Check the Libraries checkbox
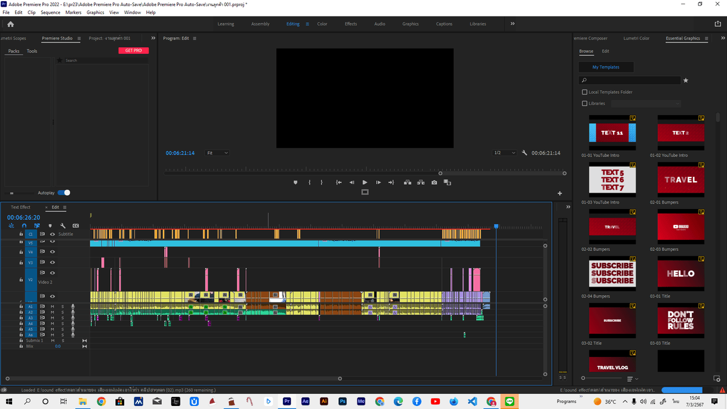This screenshot has height=409, width=727. pyautogui.click(x=585, y=104)
